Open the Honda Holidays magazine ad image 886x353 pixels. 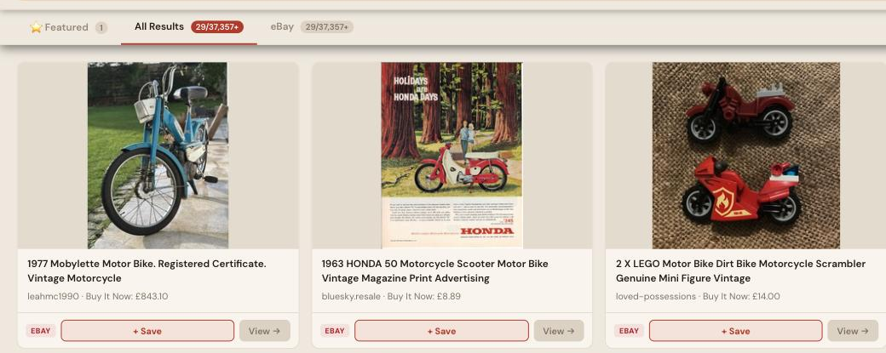[x=452, y=155]
